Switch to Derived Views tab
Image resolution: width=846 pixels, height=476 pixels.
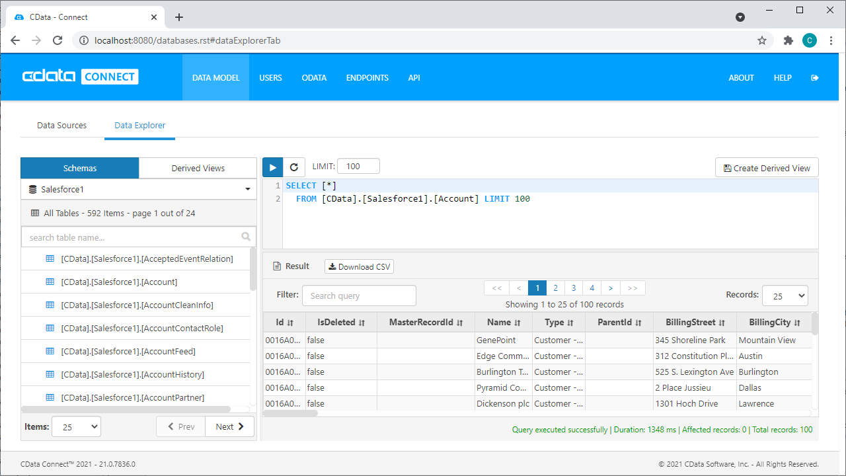click(x=198, y=168)
